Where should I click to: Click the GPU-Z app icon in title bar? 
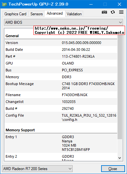click(4, 4)
